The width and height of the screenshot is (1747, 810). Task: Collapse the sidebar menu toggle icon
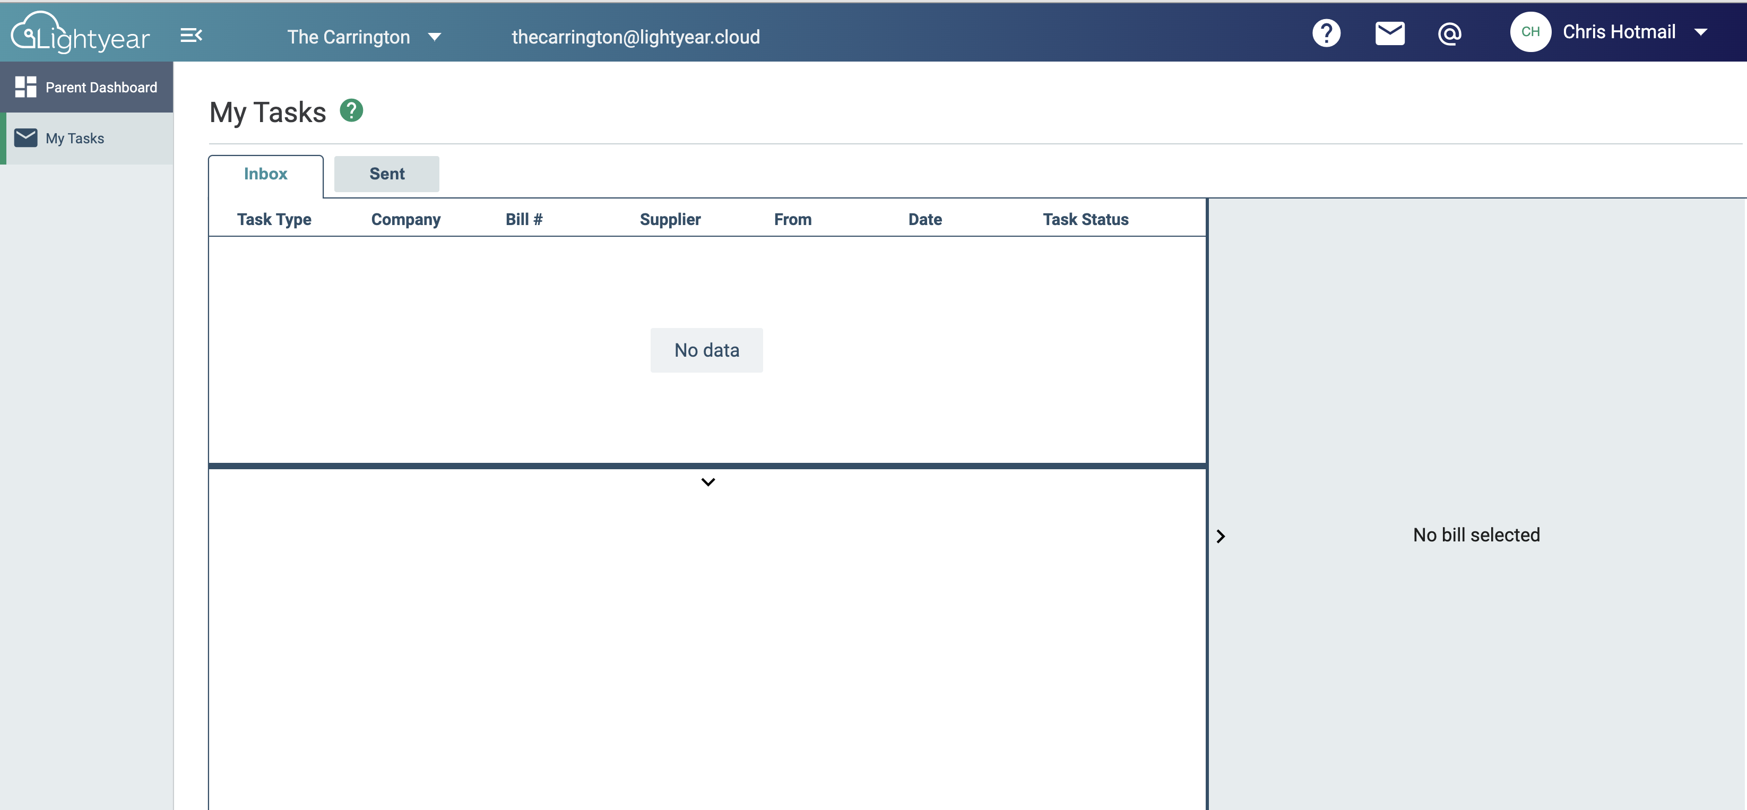click(191, 35)
